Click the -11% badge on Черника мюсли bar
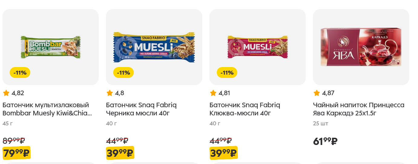The image size is (418, 164). pos(123,72)
